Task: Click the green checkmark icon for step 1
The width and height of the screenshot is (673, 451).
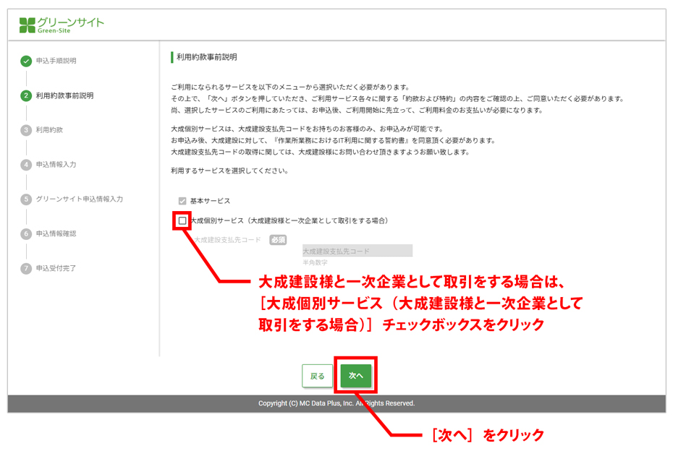Action: coord(26,61)
